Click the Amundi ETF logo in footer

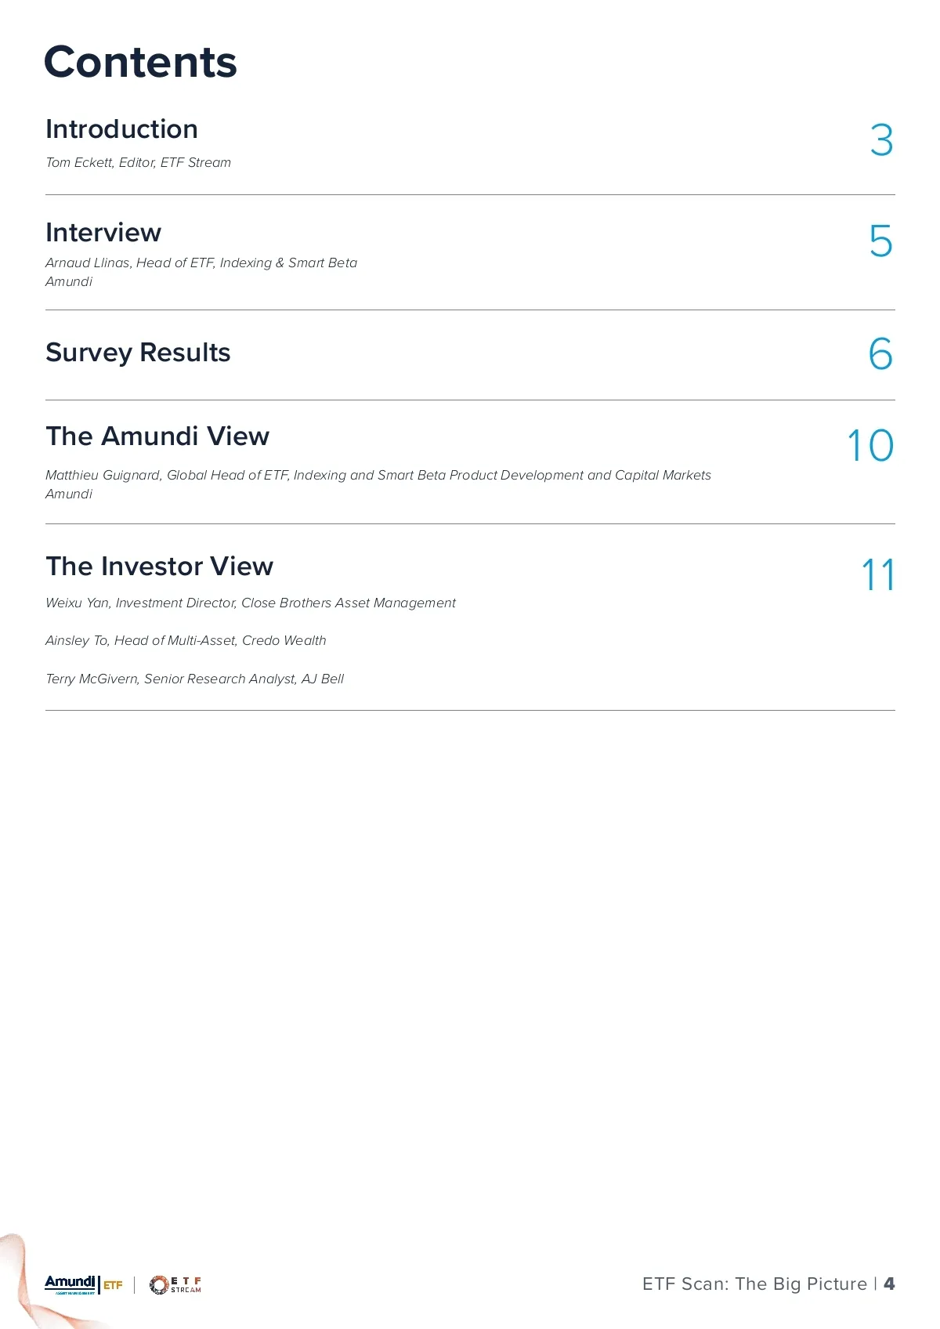click(x=83, y=1284)
